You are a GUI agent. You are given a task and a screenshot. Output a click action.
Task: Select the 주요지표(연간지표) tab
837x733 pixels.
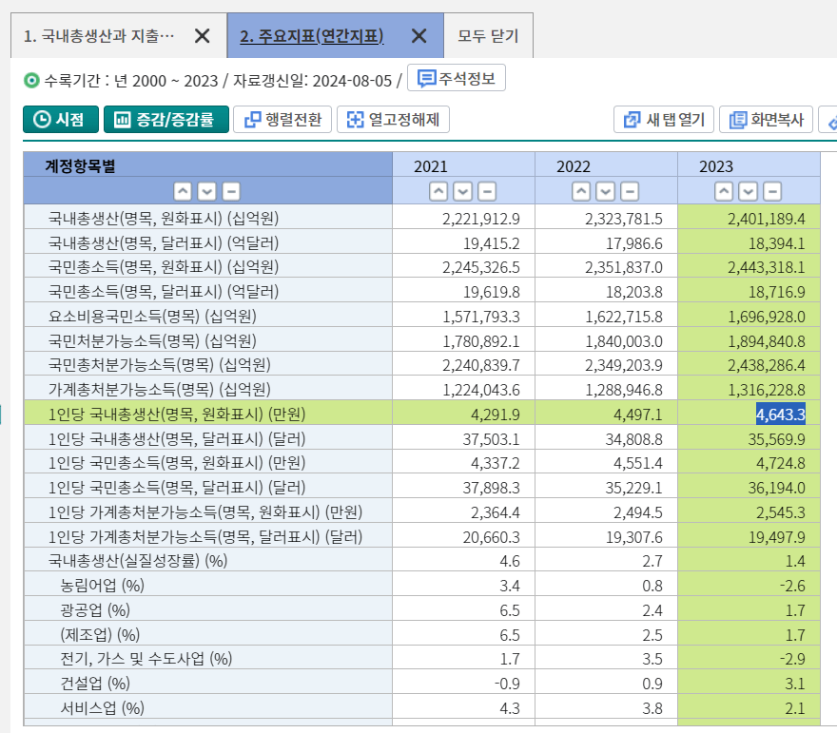[x=311, y=36]
